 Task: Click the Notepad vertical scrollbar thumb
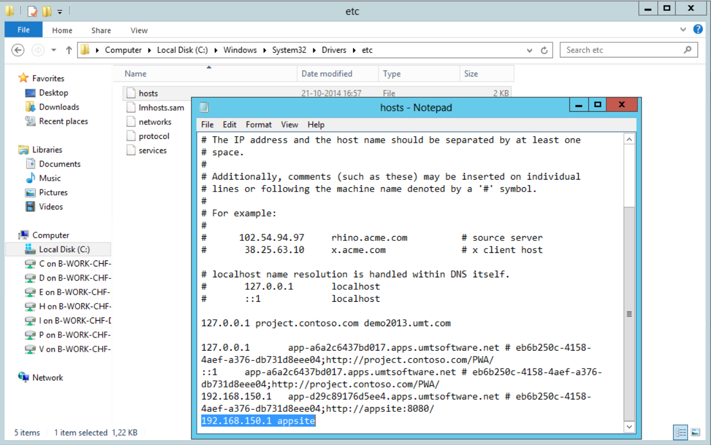coord(629,314)
